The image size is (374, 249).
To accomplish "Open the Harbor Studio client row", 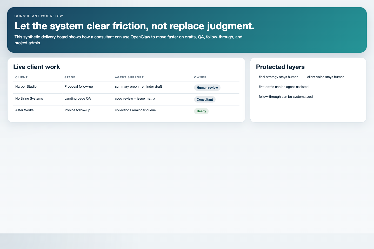I will pyautogui.click(x=26, y=87).
